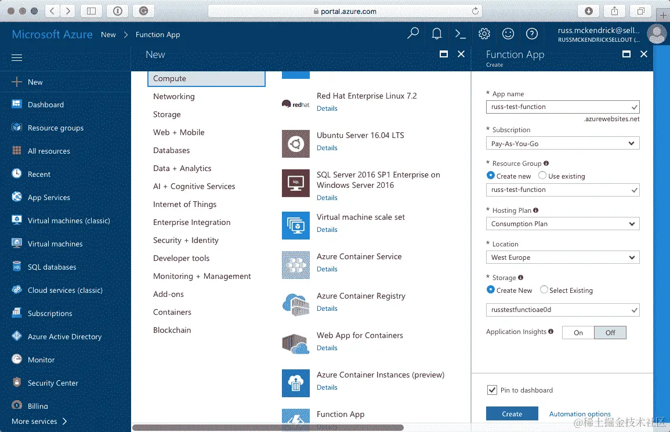Click the Azure Container Service icon

[x=296, y=265]
